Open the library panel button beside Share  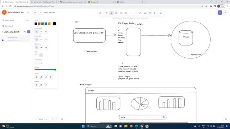click(226, 13)
